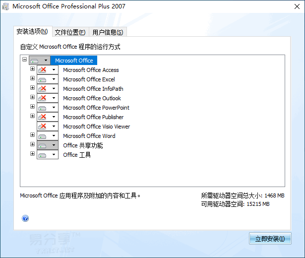Image resolution: width=305 pixels, height=258 pixels.
Task: Switch to the 文件位置(F) tab
Action: point(70,32)
